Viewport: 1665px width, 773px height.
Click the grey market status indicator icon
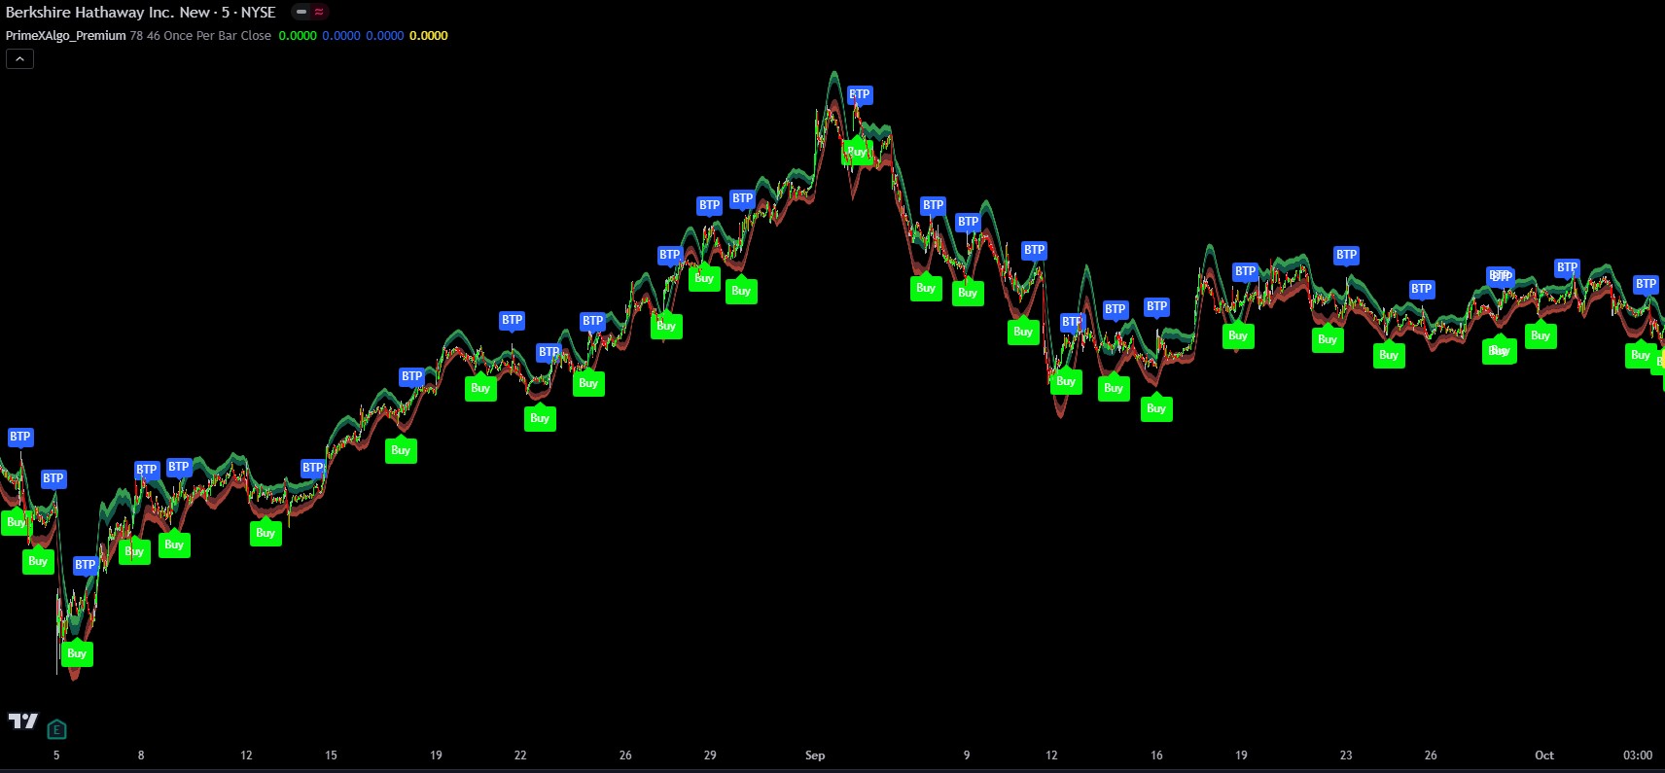click(x=301, y=13)
